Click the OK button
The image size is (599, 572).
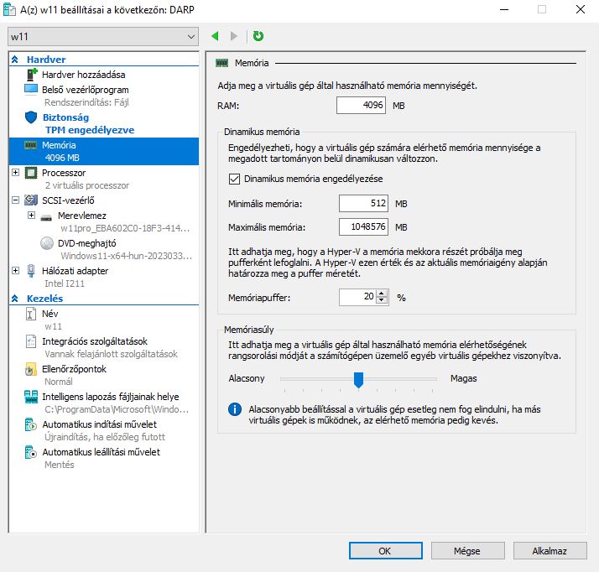click(x=384, y=551)
